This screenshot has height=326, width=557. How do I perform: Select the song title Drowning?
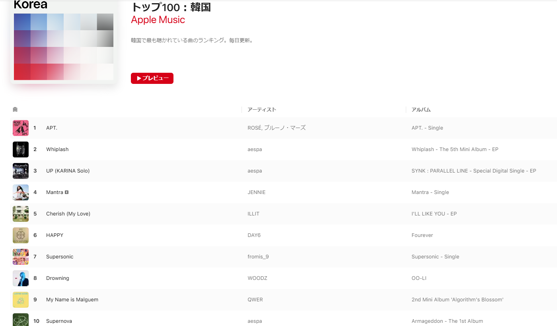[x=58, y=278]
